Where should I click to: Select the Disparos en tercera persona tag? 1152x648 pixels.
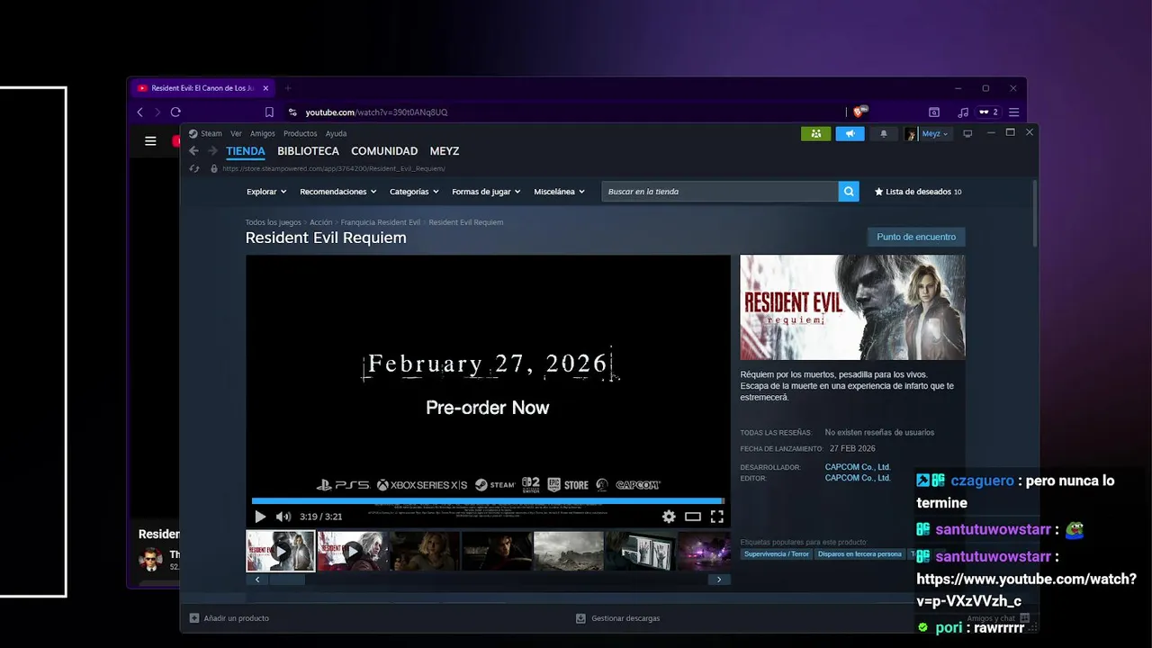tap(859, 554)
